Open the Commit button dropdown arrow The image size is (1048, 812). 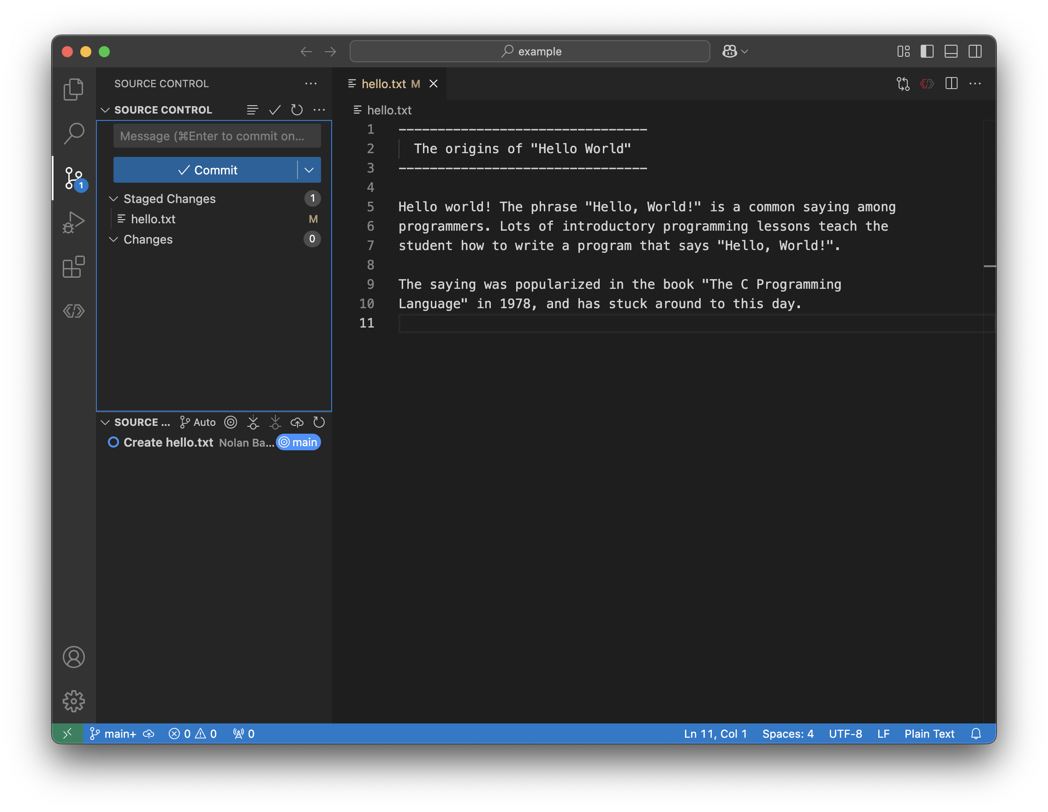click(309, 170)
